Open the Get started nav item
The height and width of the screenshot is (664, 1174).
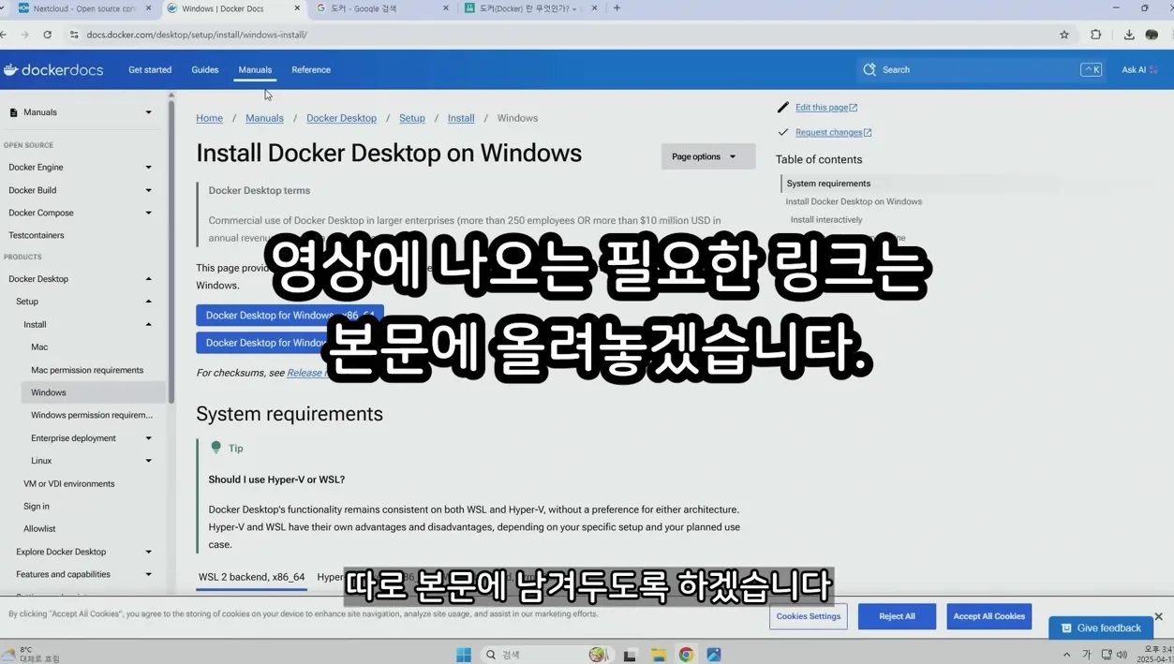tap(150, 69)
